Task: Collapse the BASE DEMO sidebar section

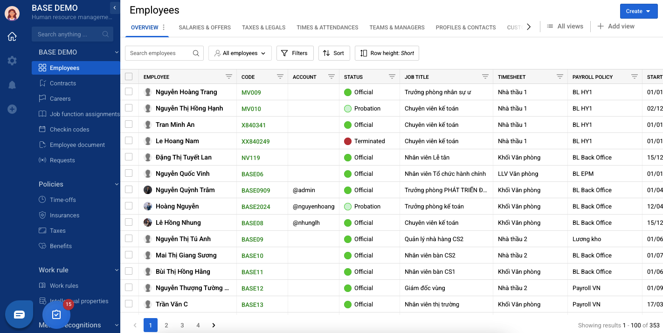Action: [117, 52]
